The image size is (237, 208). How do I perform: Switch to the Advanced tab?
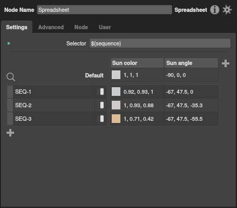(x=51, y=27)
